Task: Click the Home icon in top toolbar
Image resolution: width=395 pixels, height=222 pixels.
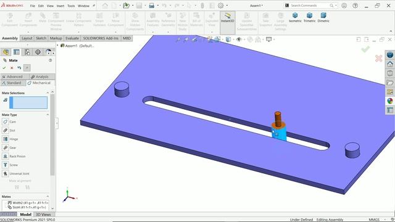Action: 105,6
